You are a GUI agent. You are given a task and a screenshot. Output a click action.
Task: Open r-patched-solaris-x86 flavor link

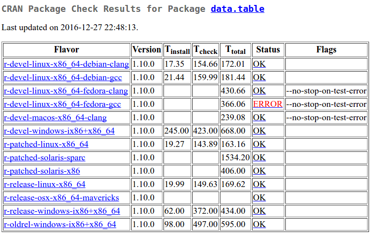click(x=42, y=171)
